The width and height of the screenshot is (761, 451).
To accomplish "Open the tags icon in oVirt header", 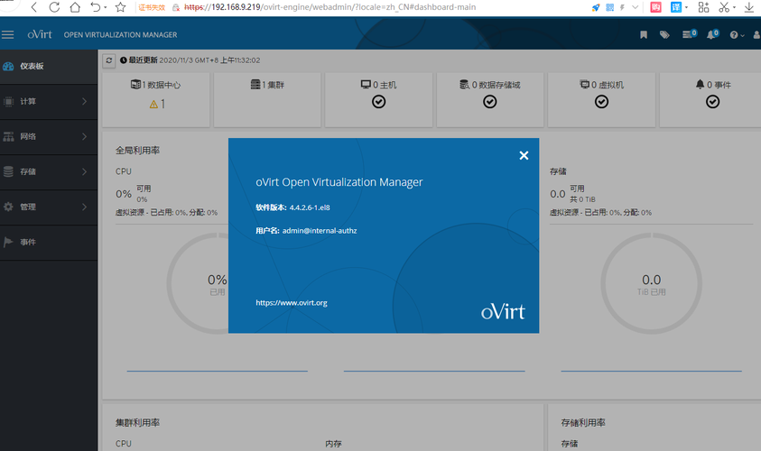I will pyautogui.click(x=664, y=35).
